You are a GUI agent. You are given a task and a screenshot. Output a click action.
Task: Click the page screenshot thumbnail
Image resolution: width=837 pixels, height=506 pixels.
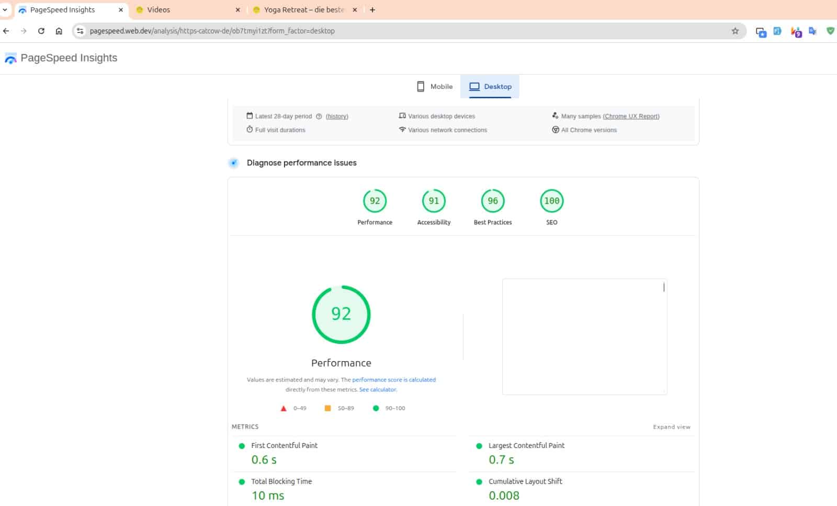[584, 336]
